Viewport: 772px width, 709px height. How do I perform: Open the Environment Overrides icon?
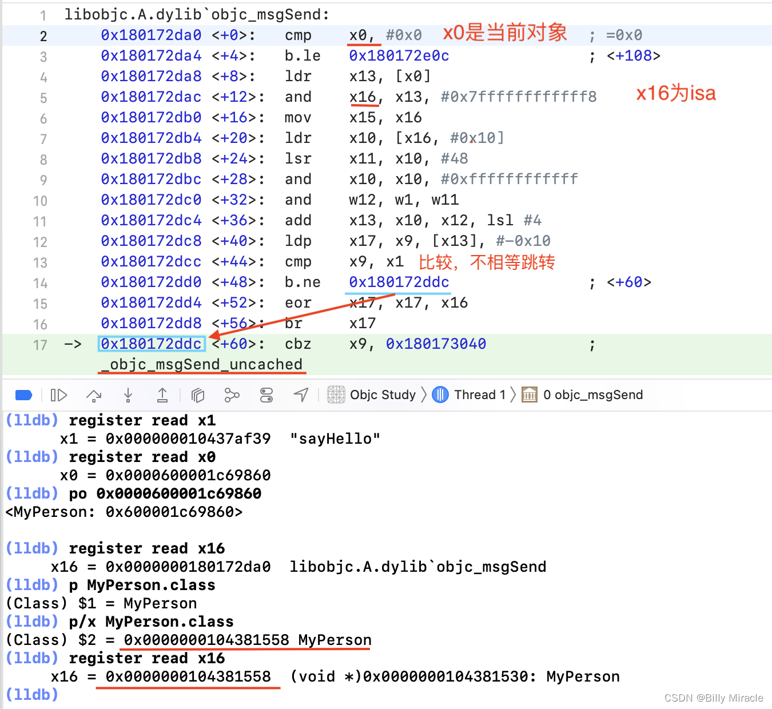pyautogui.click(x=266, y=395)
